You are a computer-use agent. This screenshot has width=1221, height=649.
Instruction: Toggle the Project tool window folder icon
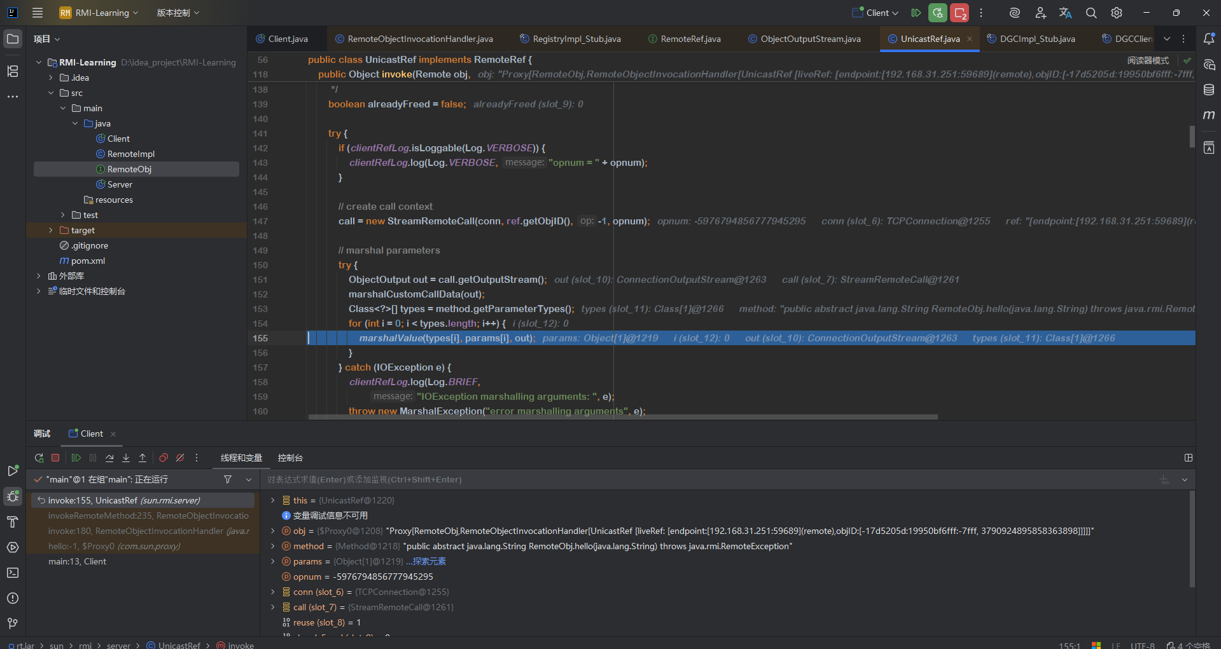click(13, 39)
